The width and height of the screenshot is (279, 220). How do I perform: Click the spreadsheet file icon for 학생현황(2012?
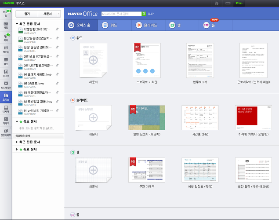tap(21, 30)
